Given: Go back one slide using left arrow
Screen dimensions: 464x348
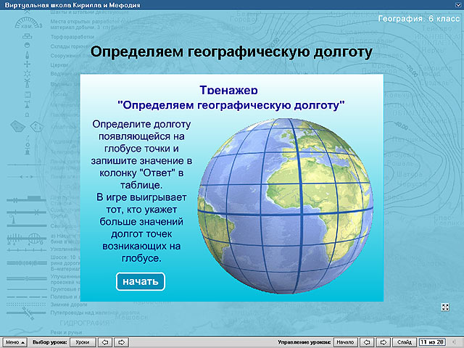Looking at the screenshot, I should point(366,341).
